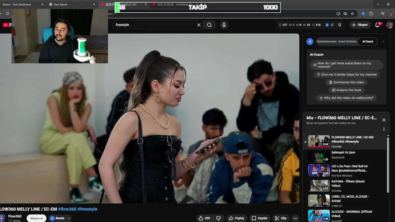This screenshot has height=222, width=395.
Task: Open more actions menu under video
Action: (x=295, y=218)
